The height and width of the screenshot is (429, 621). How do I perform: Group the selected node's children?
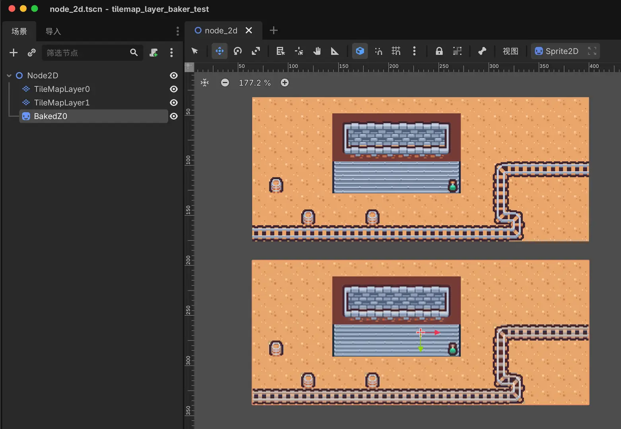point(457,51)
